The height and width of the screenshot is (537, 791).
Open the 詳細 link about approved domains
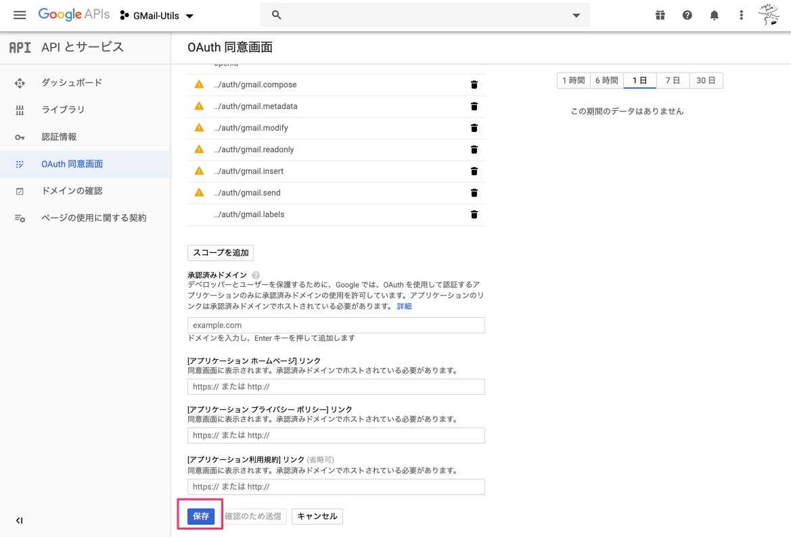(403, 306)
